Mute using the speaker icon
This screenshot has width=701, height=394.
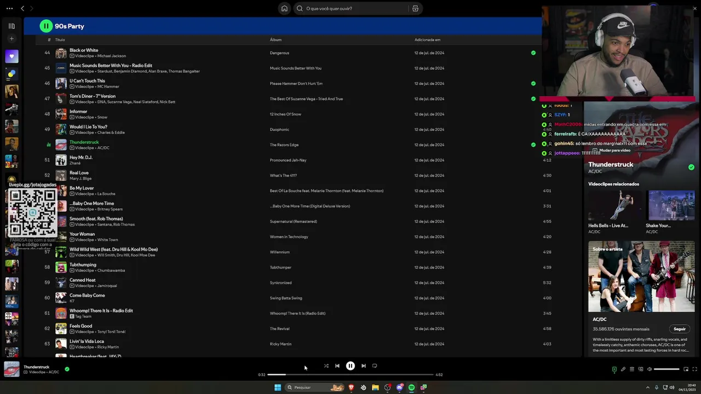point(650,369)
